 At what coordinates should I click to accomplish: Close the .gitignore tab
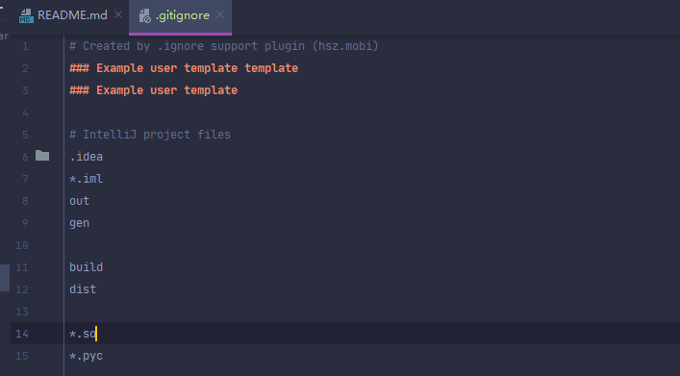click(220, 15)
